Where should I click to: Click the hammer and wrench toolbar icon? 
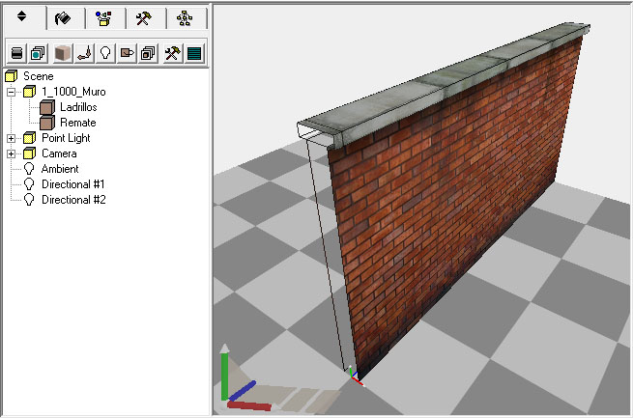172,53
